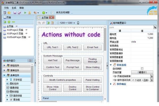Click the Alert Test button
159x106 pixels.
[x=52, y=60]
